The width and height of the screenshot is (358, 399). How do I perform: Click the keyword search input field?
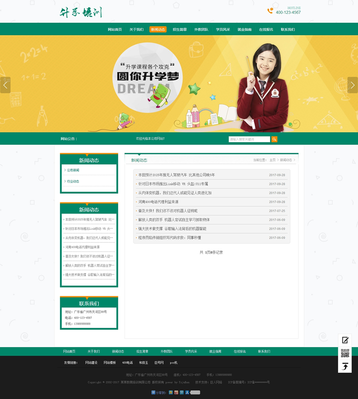point(249,139)
